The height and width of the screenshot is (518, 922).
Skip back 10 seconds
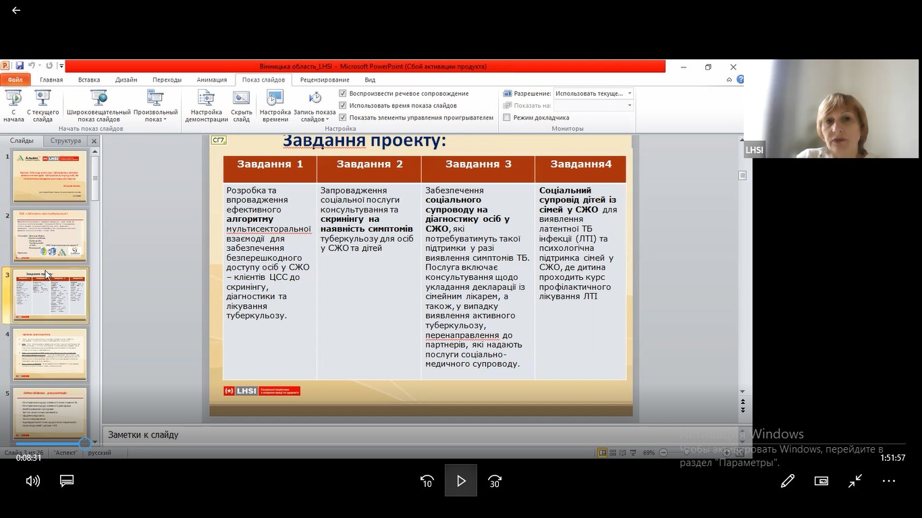point(427,481)
